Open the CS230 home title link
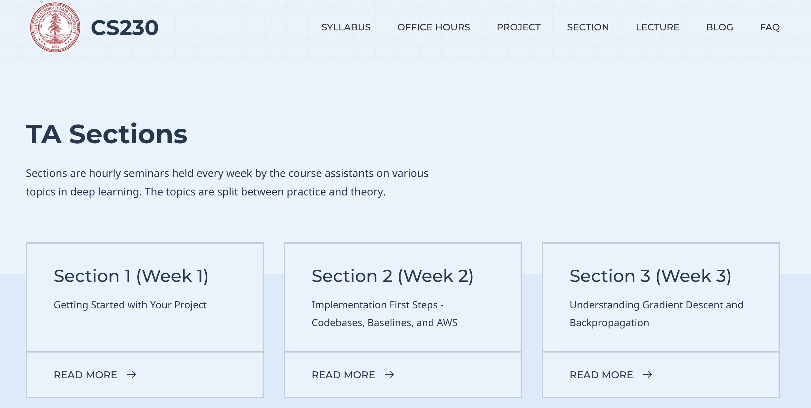Image resolution: width=811 pixels, height=408 pixels. [125, 28]
